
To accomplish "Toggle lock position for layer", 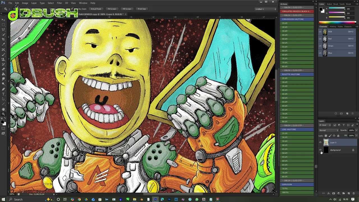I will [x=334, y=136].
